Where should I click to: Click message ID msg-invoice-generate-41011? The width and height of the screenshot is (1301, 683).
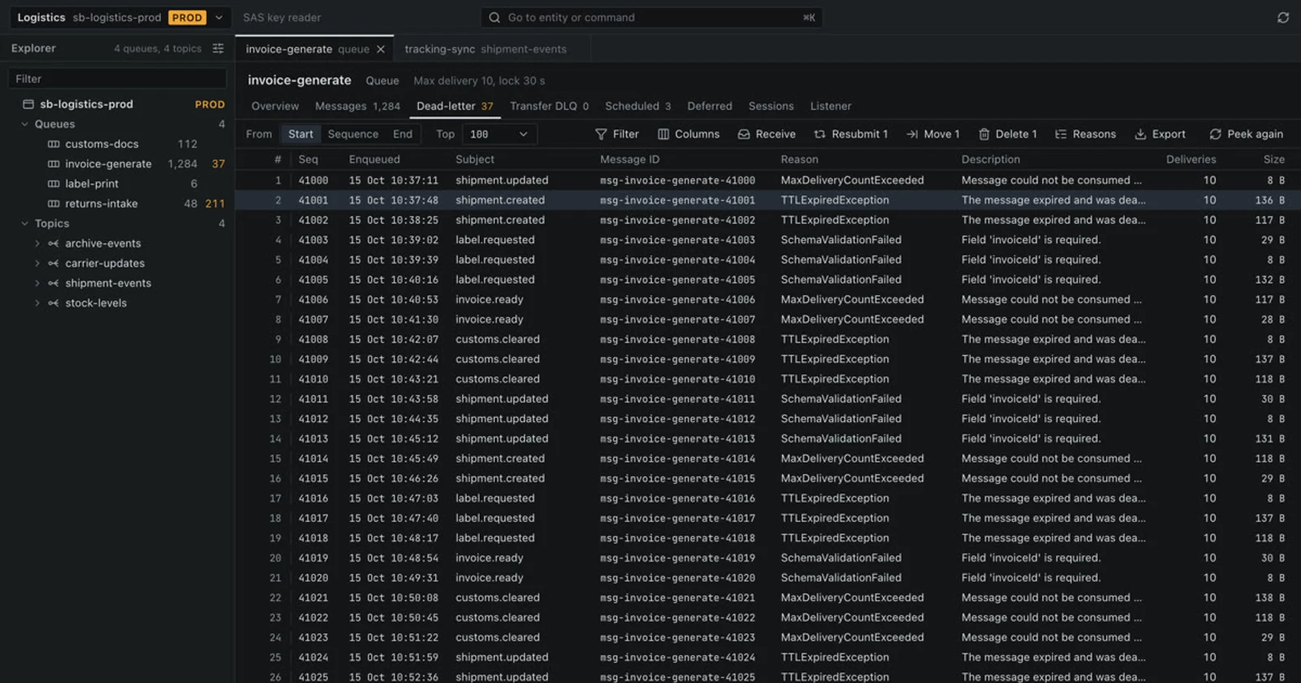click(x=677, y=399)
